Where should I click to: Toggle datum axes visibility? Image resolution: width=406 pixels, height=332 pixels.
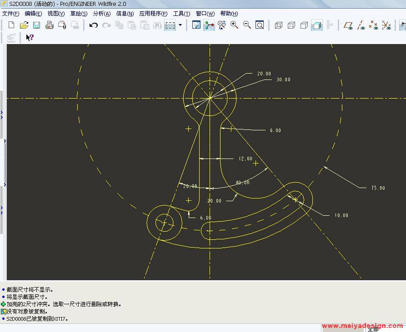point(361,25)
